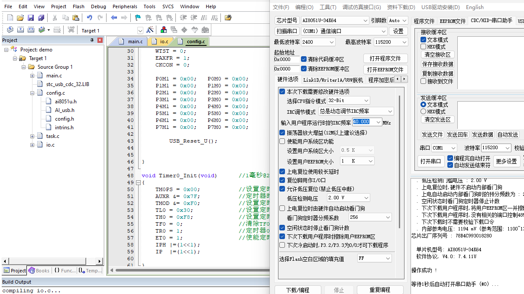Open the SVCS menu

pyautogui.click(x=168, y=6)
